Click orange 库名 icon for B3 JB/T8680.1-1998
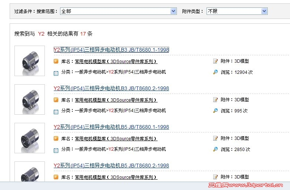The width and height of the screenshot is (290, 190). click(x=56, y=61)
